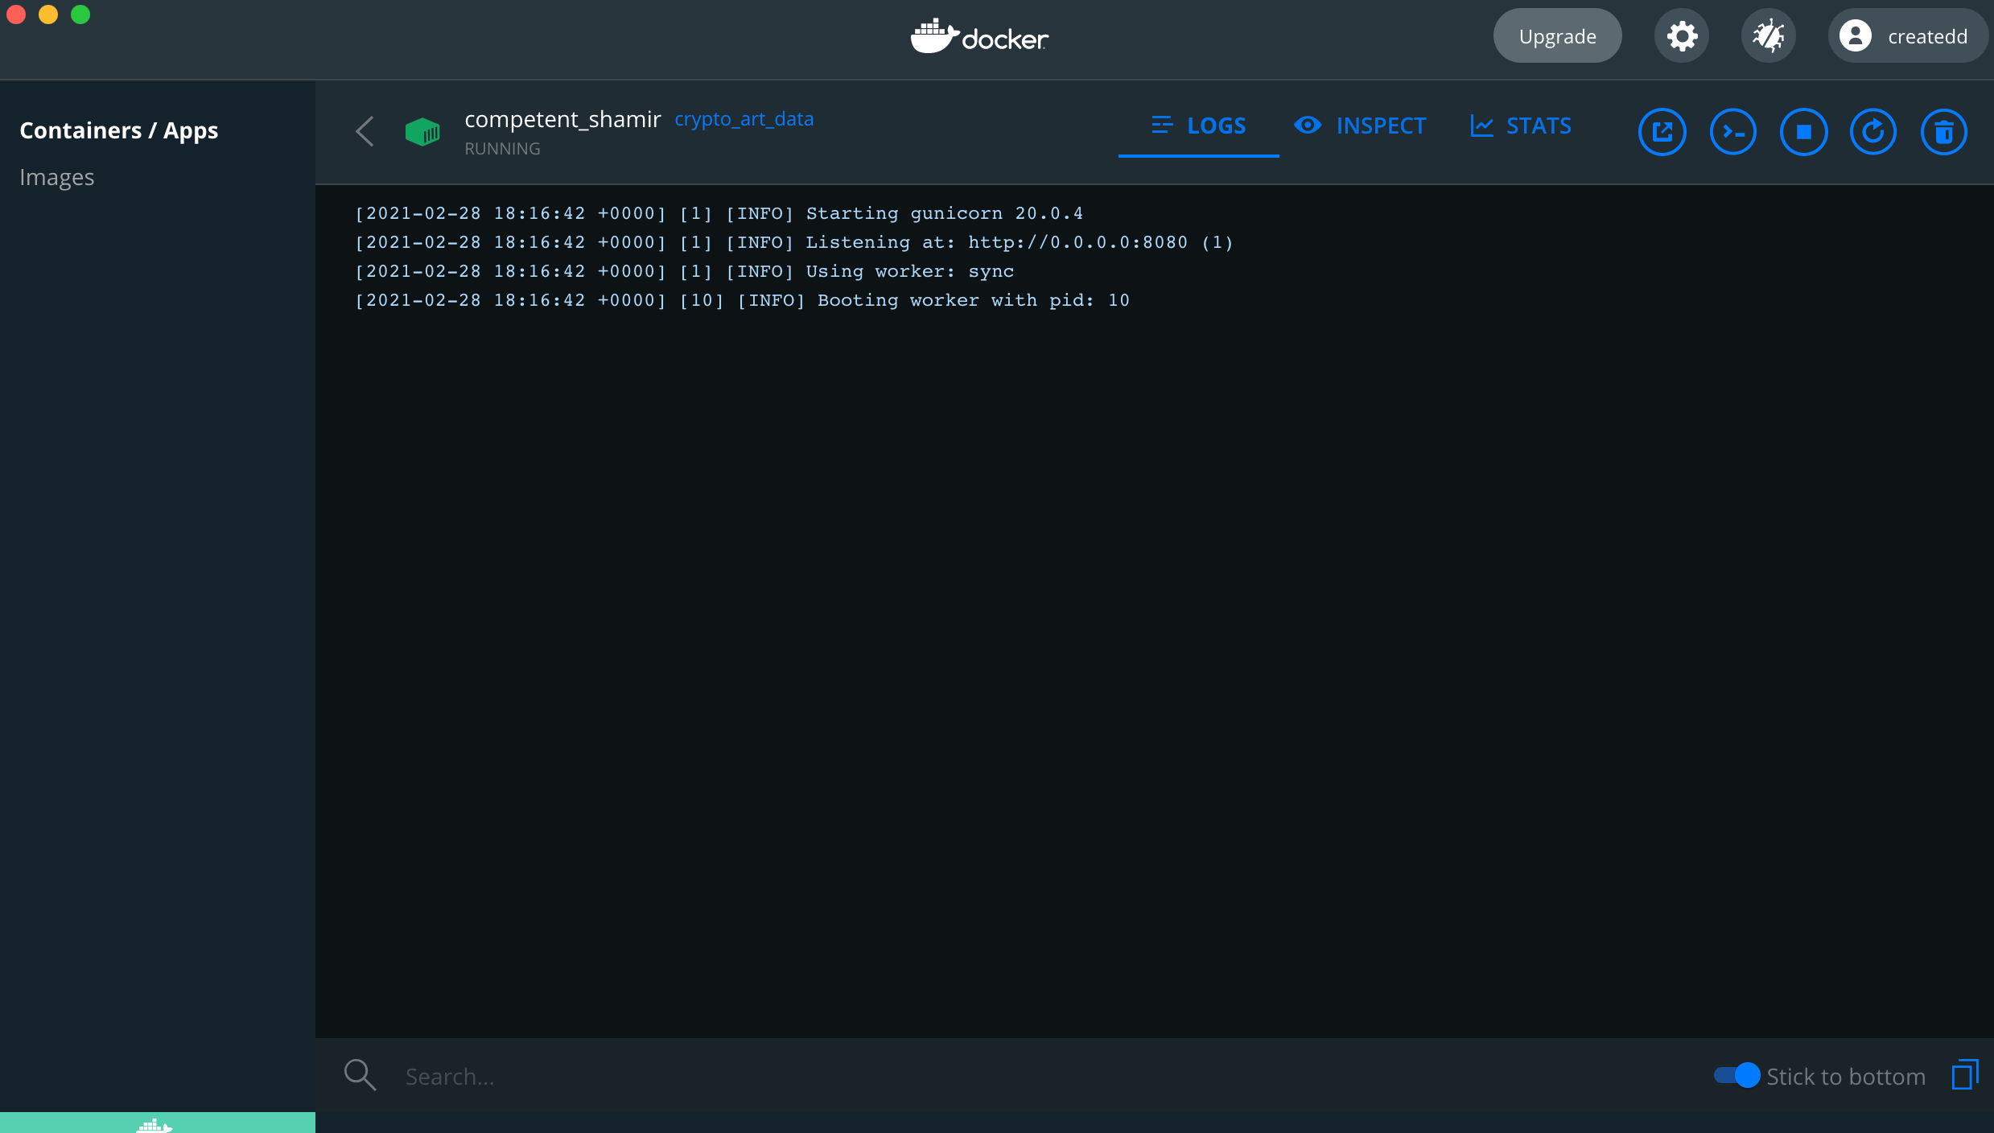Open troubleshoot bug icon
The image size is (1994, 1133).
tap(1769, 36)
